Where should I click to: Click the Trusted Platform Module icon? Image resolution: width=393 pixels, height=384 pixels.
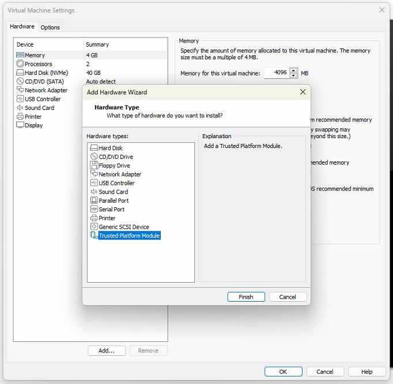click(x=94, y=235)
